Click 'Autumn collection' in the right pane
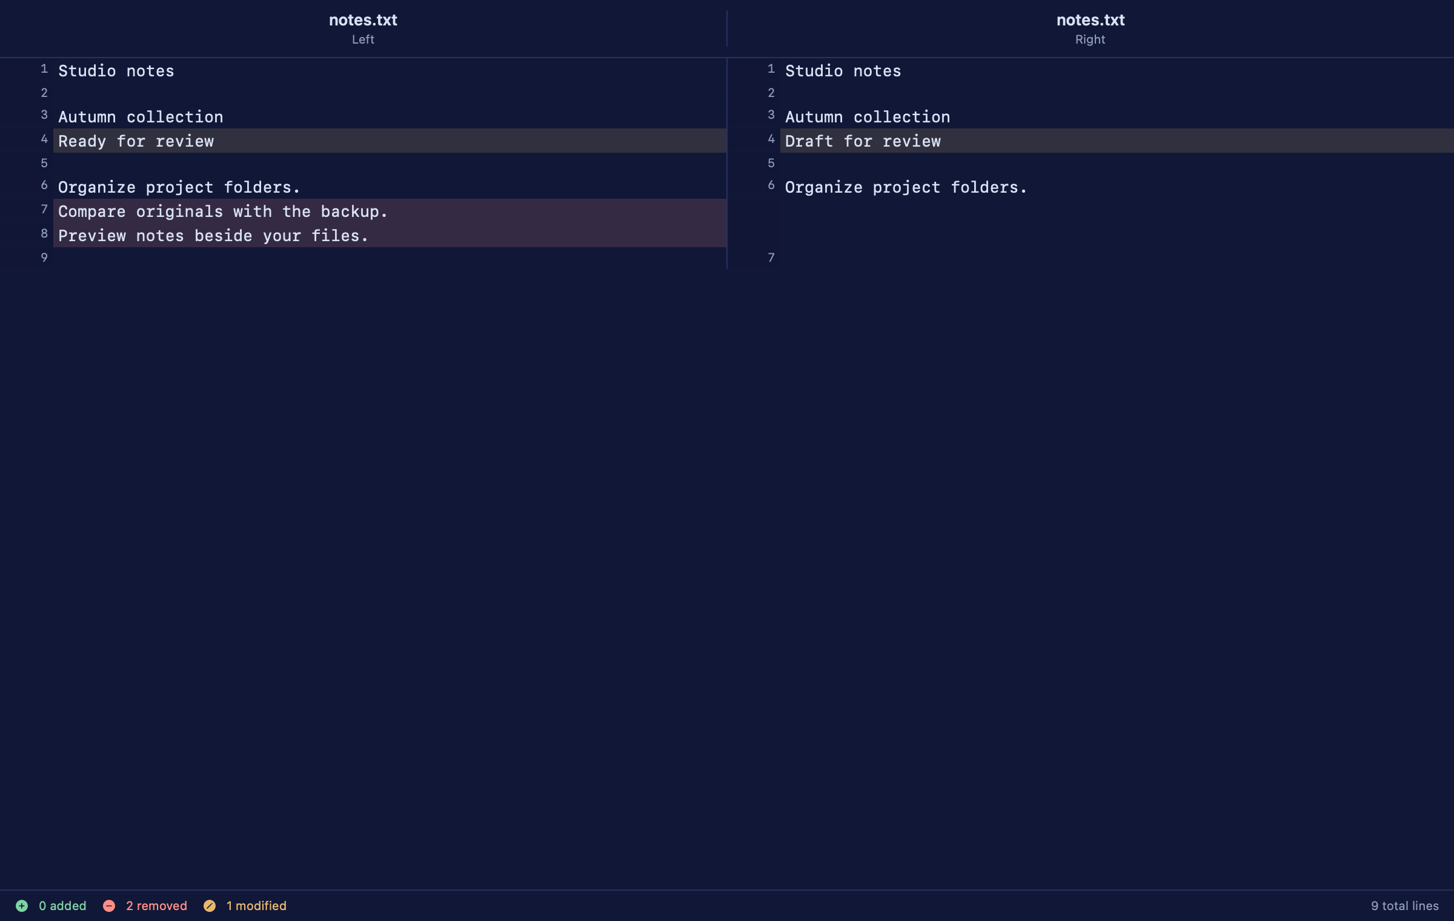Screen dimensions: 1454x921 (868, 117)
